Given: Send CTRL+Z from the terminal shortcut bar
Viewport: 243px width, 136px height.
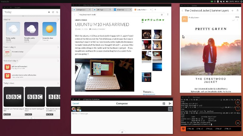Looking at the screenshot, I should [218, 129].
